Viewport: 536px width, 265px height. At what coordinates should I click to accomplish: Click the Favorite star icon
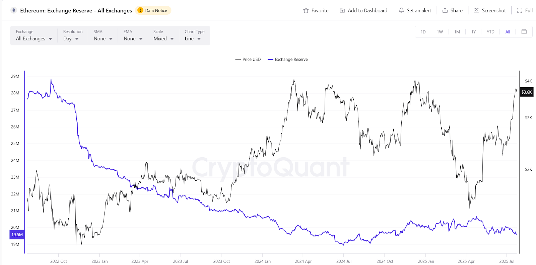(x=306, y=10)
